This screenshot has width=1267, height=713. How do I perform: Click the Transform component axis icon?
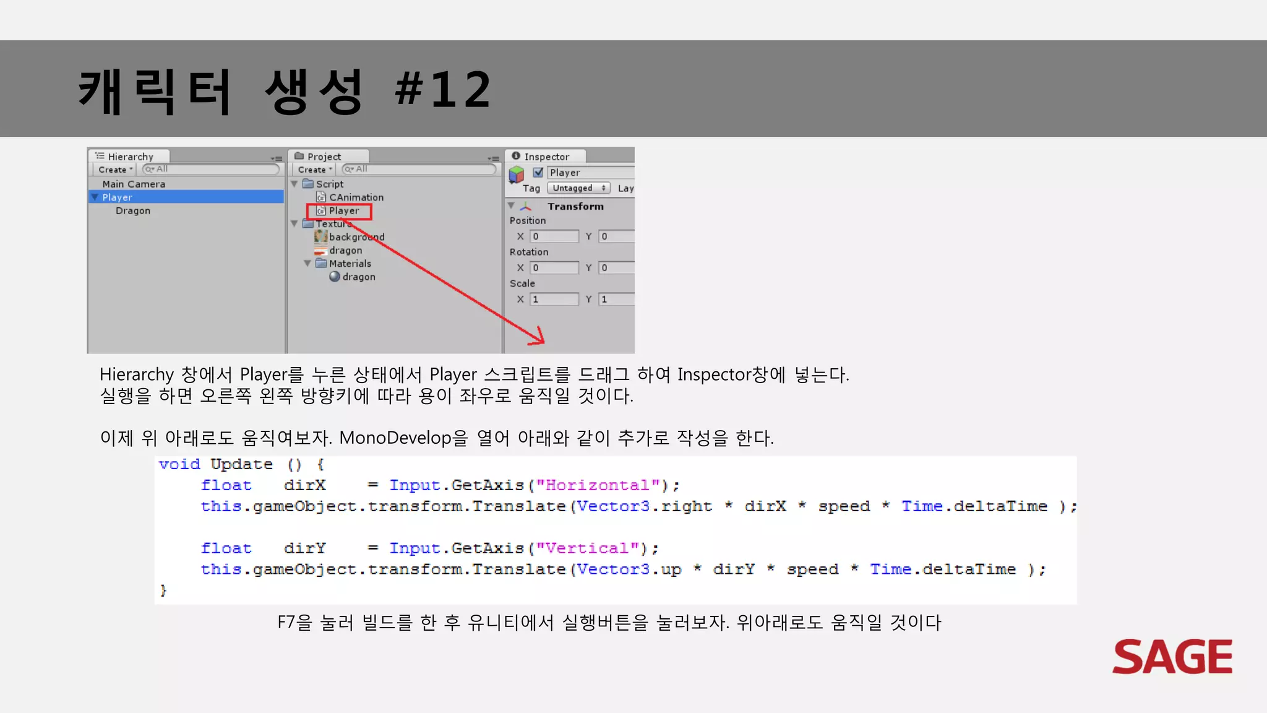coord(525,206)
